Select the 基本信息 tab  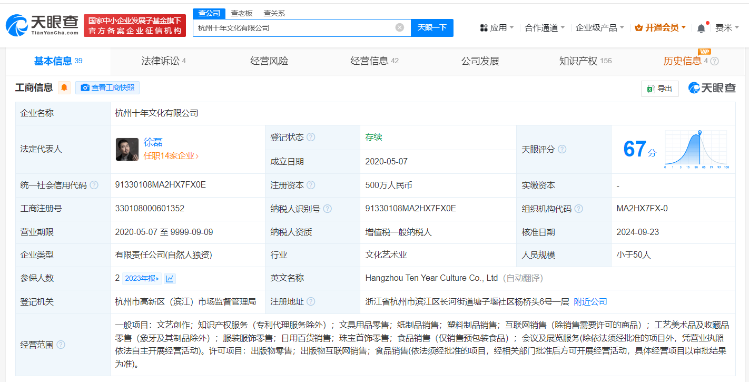[x=58, y=61]
